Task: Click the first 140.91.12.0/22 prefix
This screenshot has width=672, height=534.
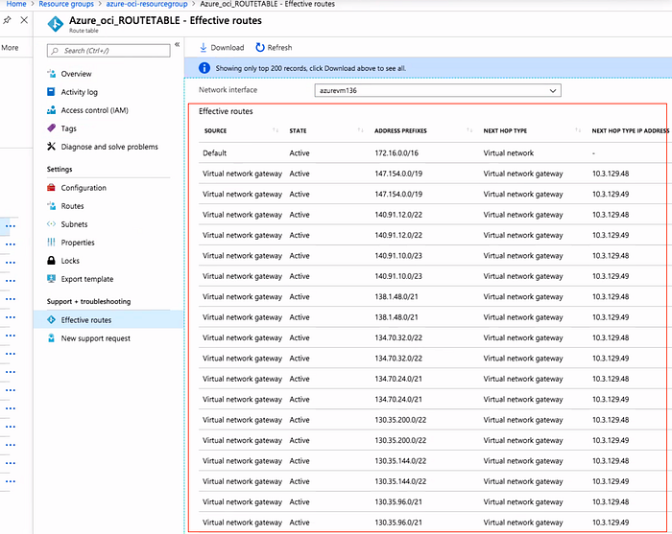Action: 398,215
